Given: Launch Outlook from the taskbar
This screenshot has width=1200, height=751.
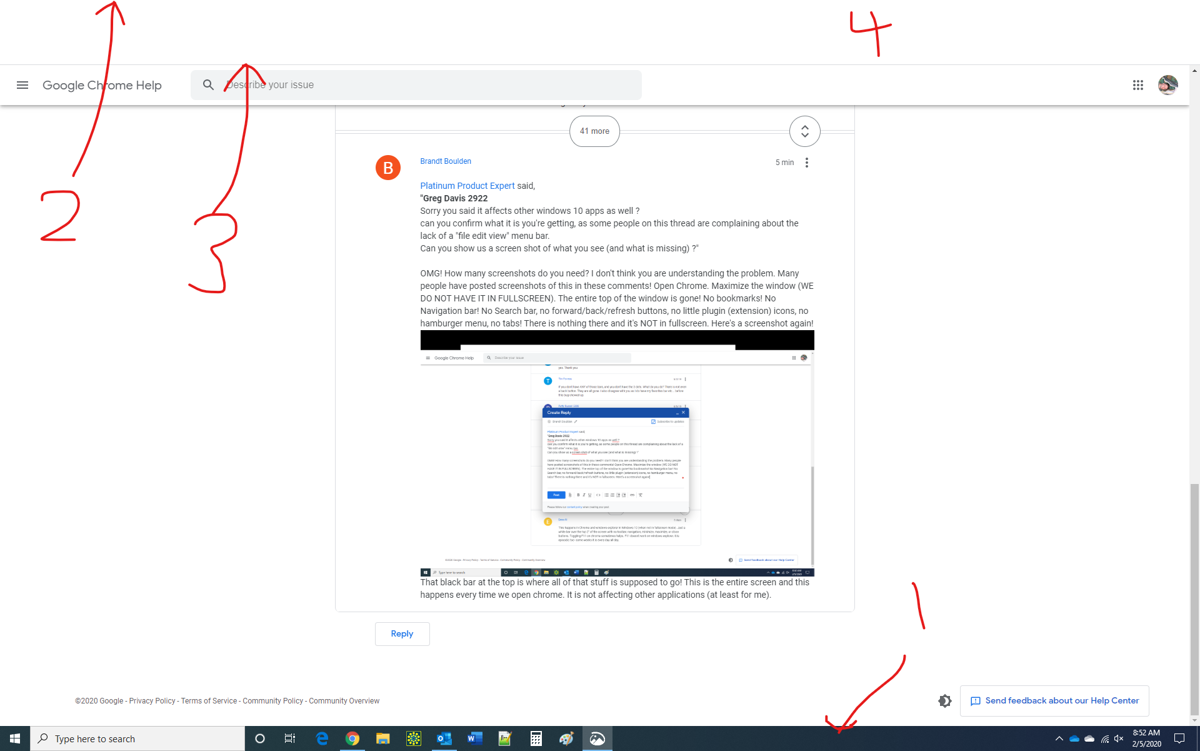Looking at the screenshot, I should 444,738.
